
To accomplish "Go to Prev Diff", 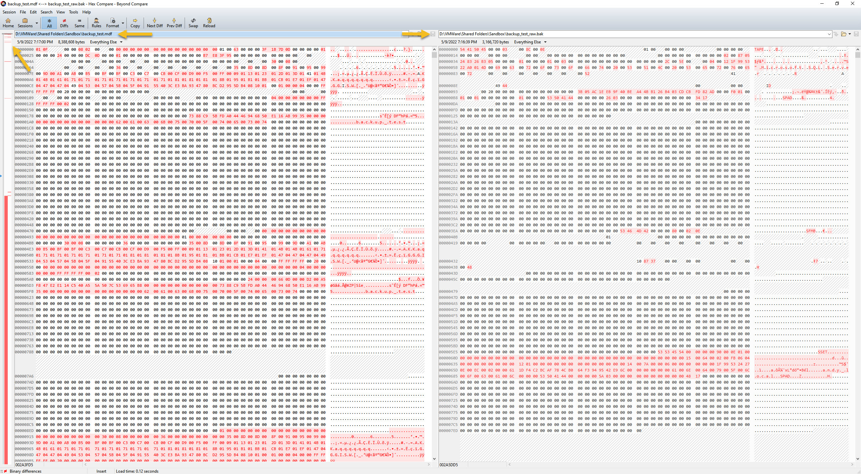I will (x=174, y=23).
